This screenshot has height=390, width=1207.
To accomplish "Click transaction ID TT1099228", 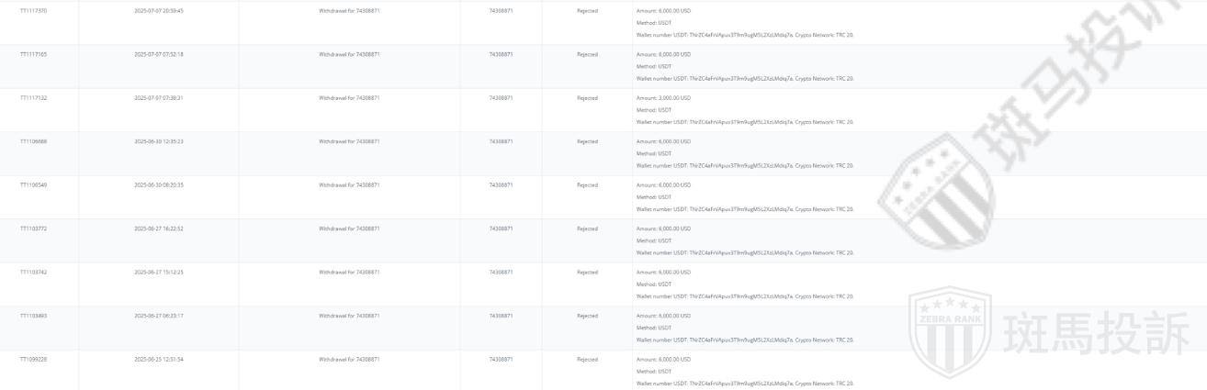I will (34, 359).
